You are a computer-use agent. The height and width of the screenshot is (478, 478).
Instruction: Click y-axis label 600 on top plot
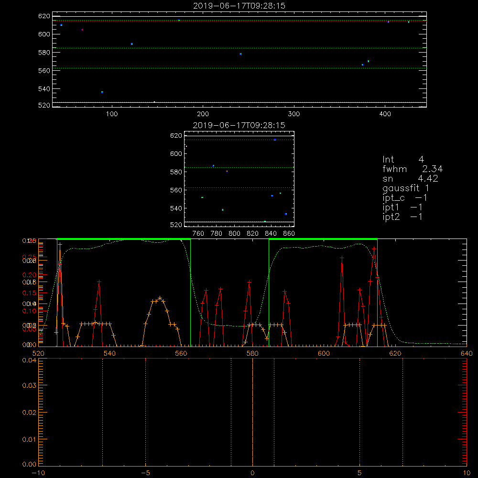[x=44, y=34]
